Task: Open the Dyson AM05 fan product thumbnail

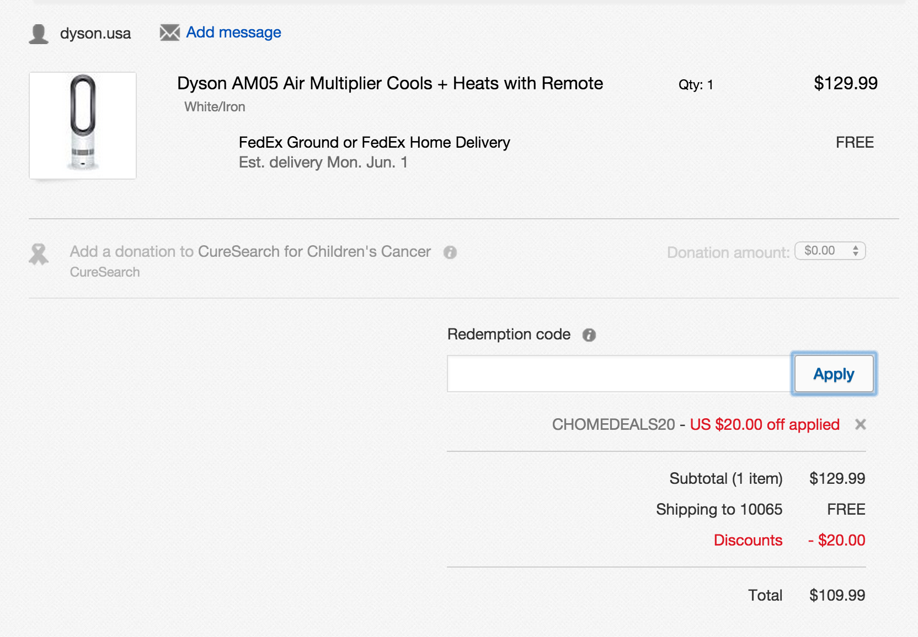Action: (83, 126)
